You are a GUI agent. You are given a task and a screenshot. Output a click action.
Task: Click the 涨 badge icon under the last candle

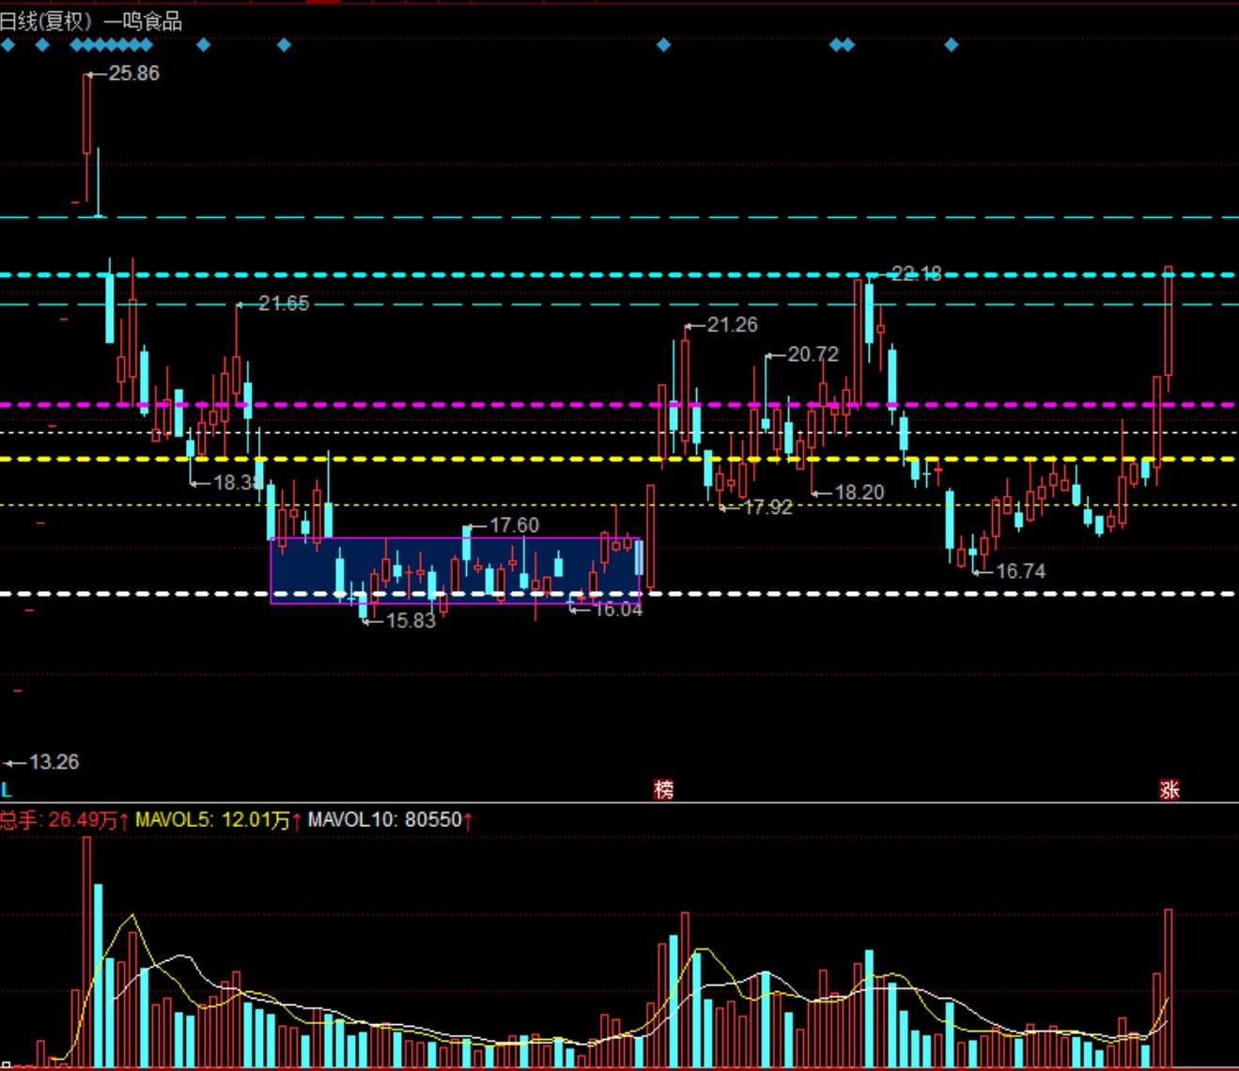pos(1169,789)
